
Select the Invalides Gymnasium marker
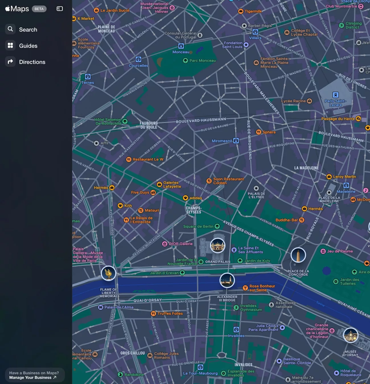[x=236, y=307]
